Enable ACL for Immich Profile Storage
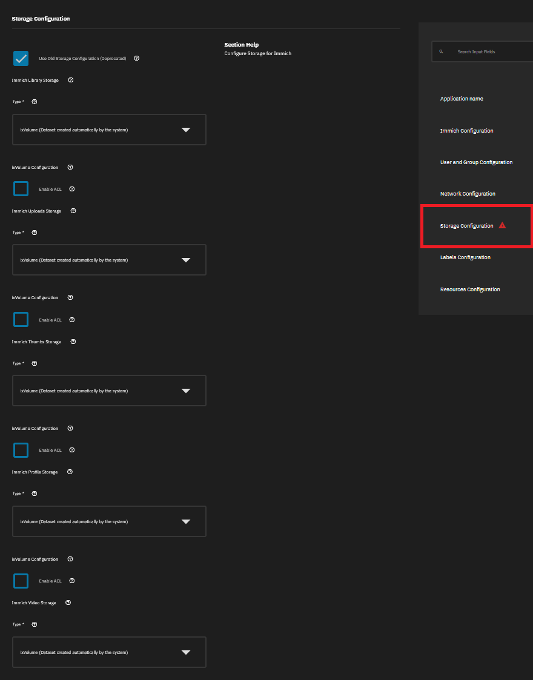This screenshot has width=533, height=680. click(x=21, y=581)
